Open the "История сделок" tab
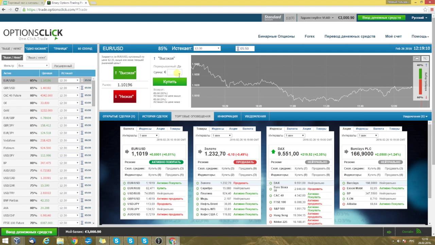Viewport: 435px width, 245px height. pos(155,116)
